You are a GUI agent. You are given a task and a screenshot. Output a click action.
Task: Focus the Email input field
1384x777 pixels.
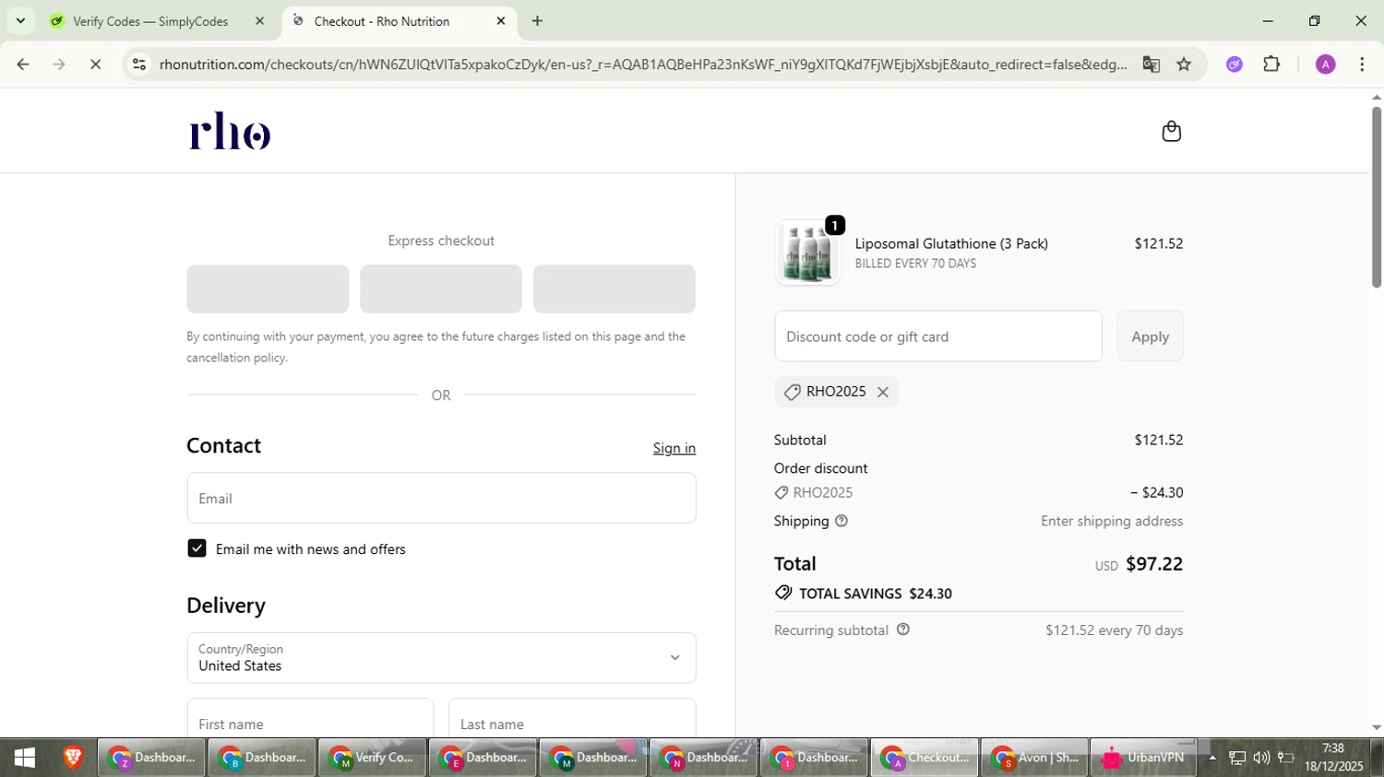pos(441,499)
